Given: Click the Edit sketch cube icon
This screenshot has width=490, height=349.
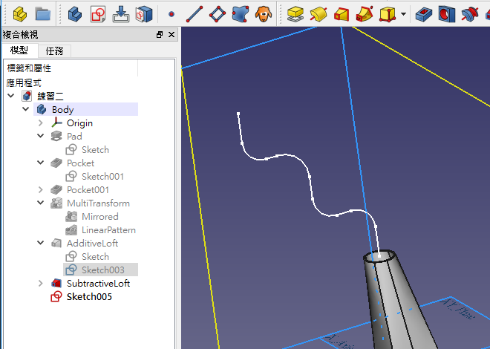Looking at the screenshot, I should click(x=144, y=14).
